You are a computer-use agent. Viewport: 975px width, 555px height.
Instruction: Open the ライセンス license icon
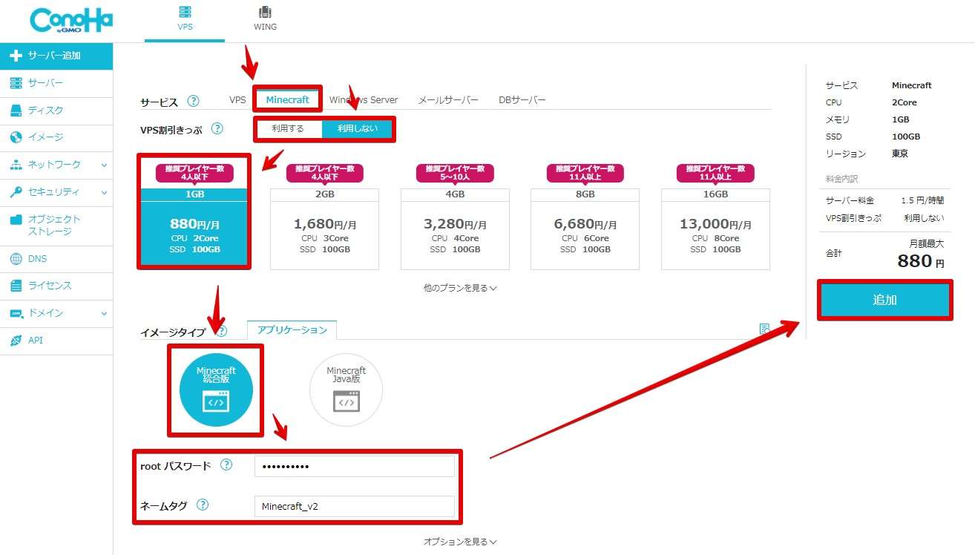click(16, 286)
